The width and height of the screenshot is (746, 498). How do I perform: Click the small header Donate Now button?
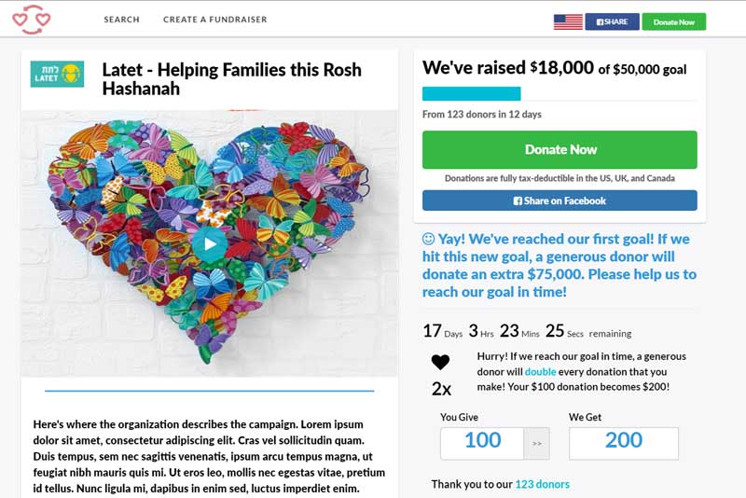click(x=673, y=21)
